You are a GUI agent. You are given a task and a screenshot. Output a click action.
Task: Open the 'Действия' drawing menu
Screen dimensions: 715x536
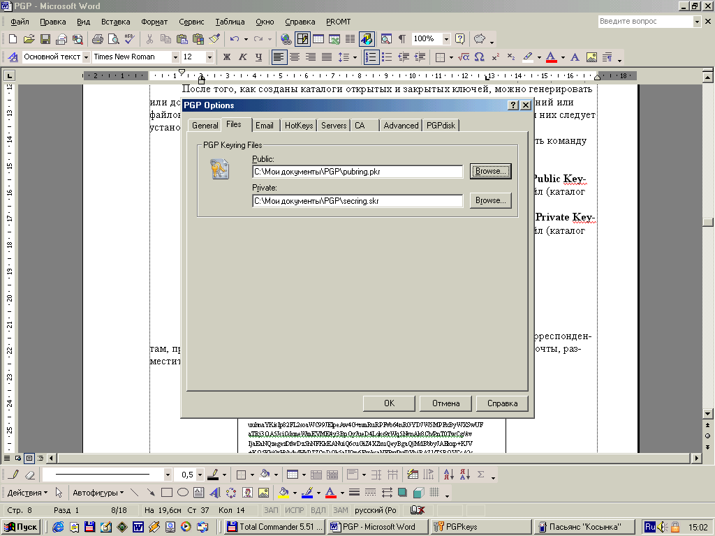27,493
